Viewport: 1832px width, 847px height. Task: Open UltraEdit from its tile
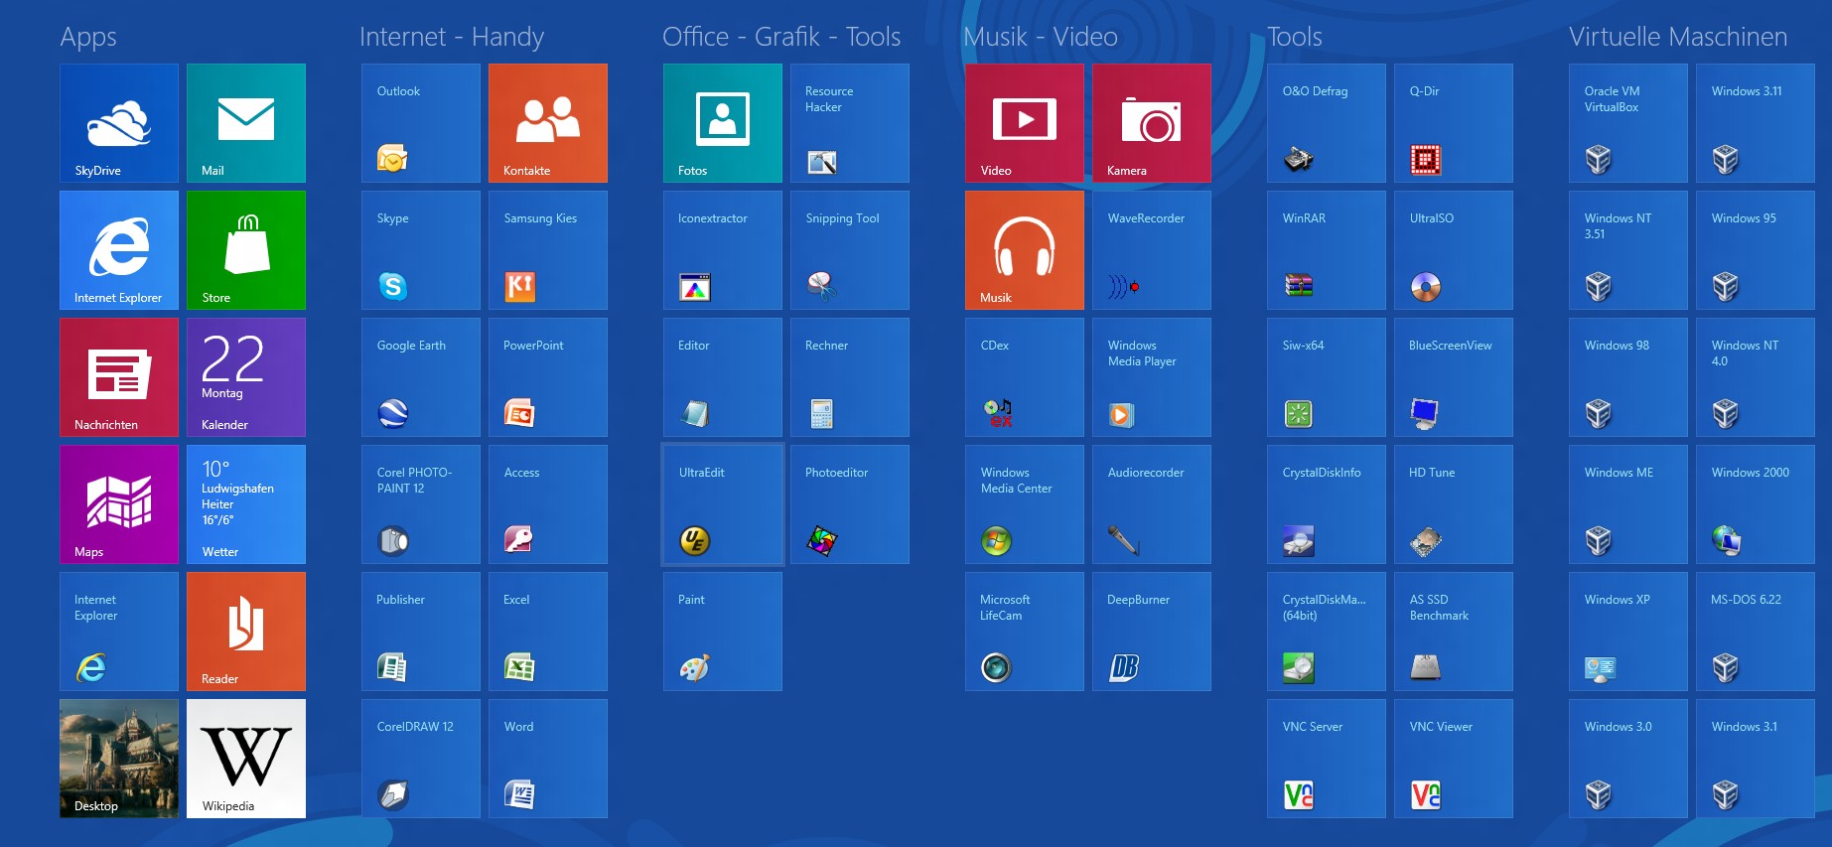(723, 504)
